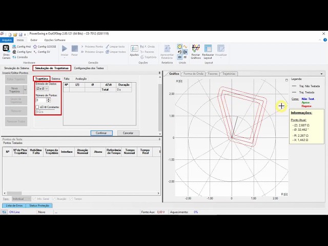Image resolution: width=328 pixels, height=246 pixels.
Task: Click Lista de Erros button
Action: [14, 206]
